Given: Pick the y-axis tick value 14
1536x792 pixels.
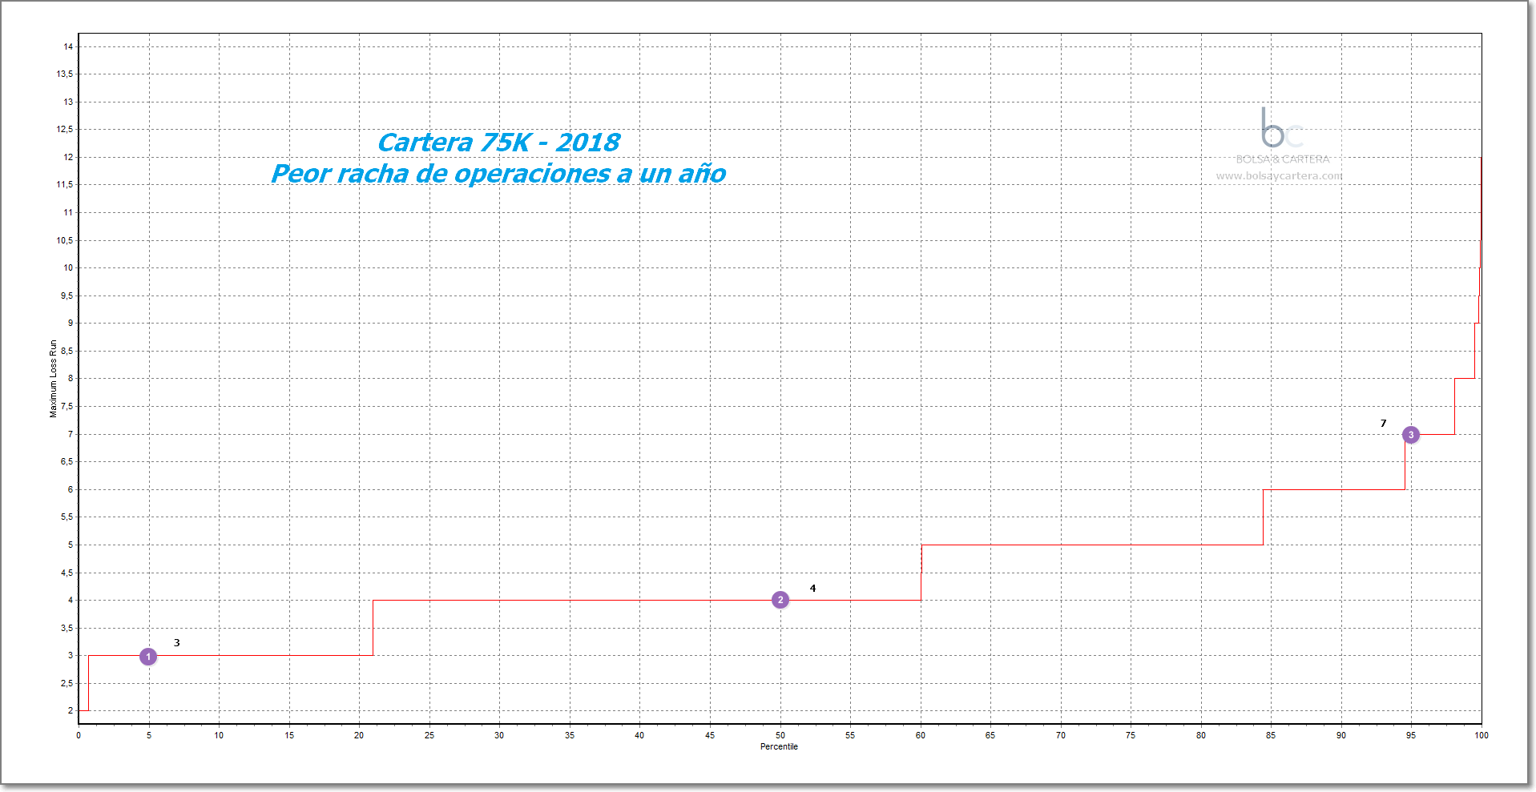Looking at the screenshot, I should [x=68, y=46].
